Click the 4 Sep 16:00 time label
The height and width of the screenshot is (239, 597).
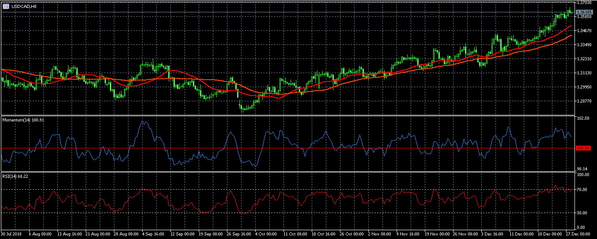coord(153,234)
